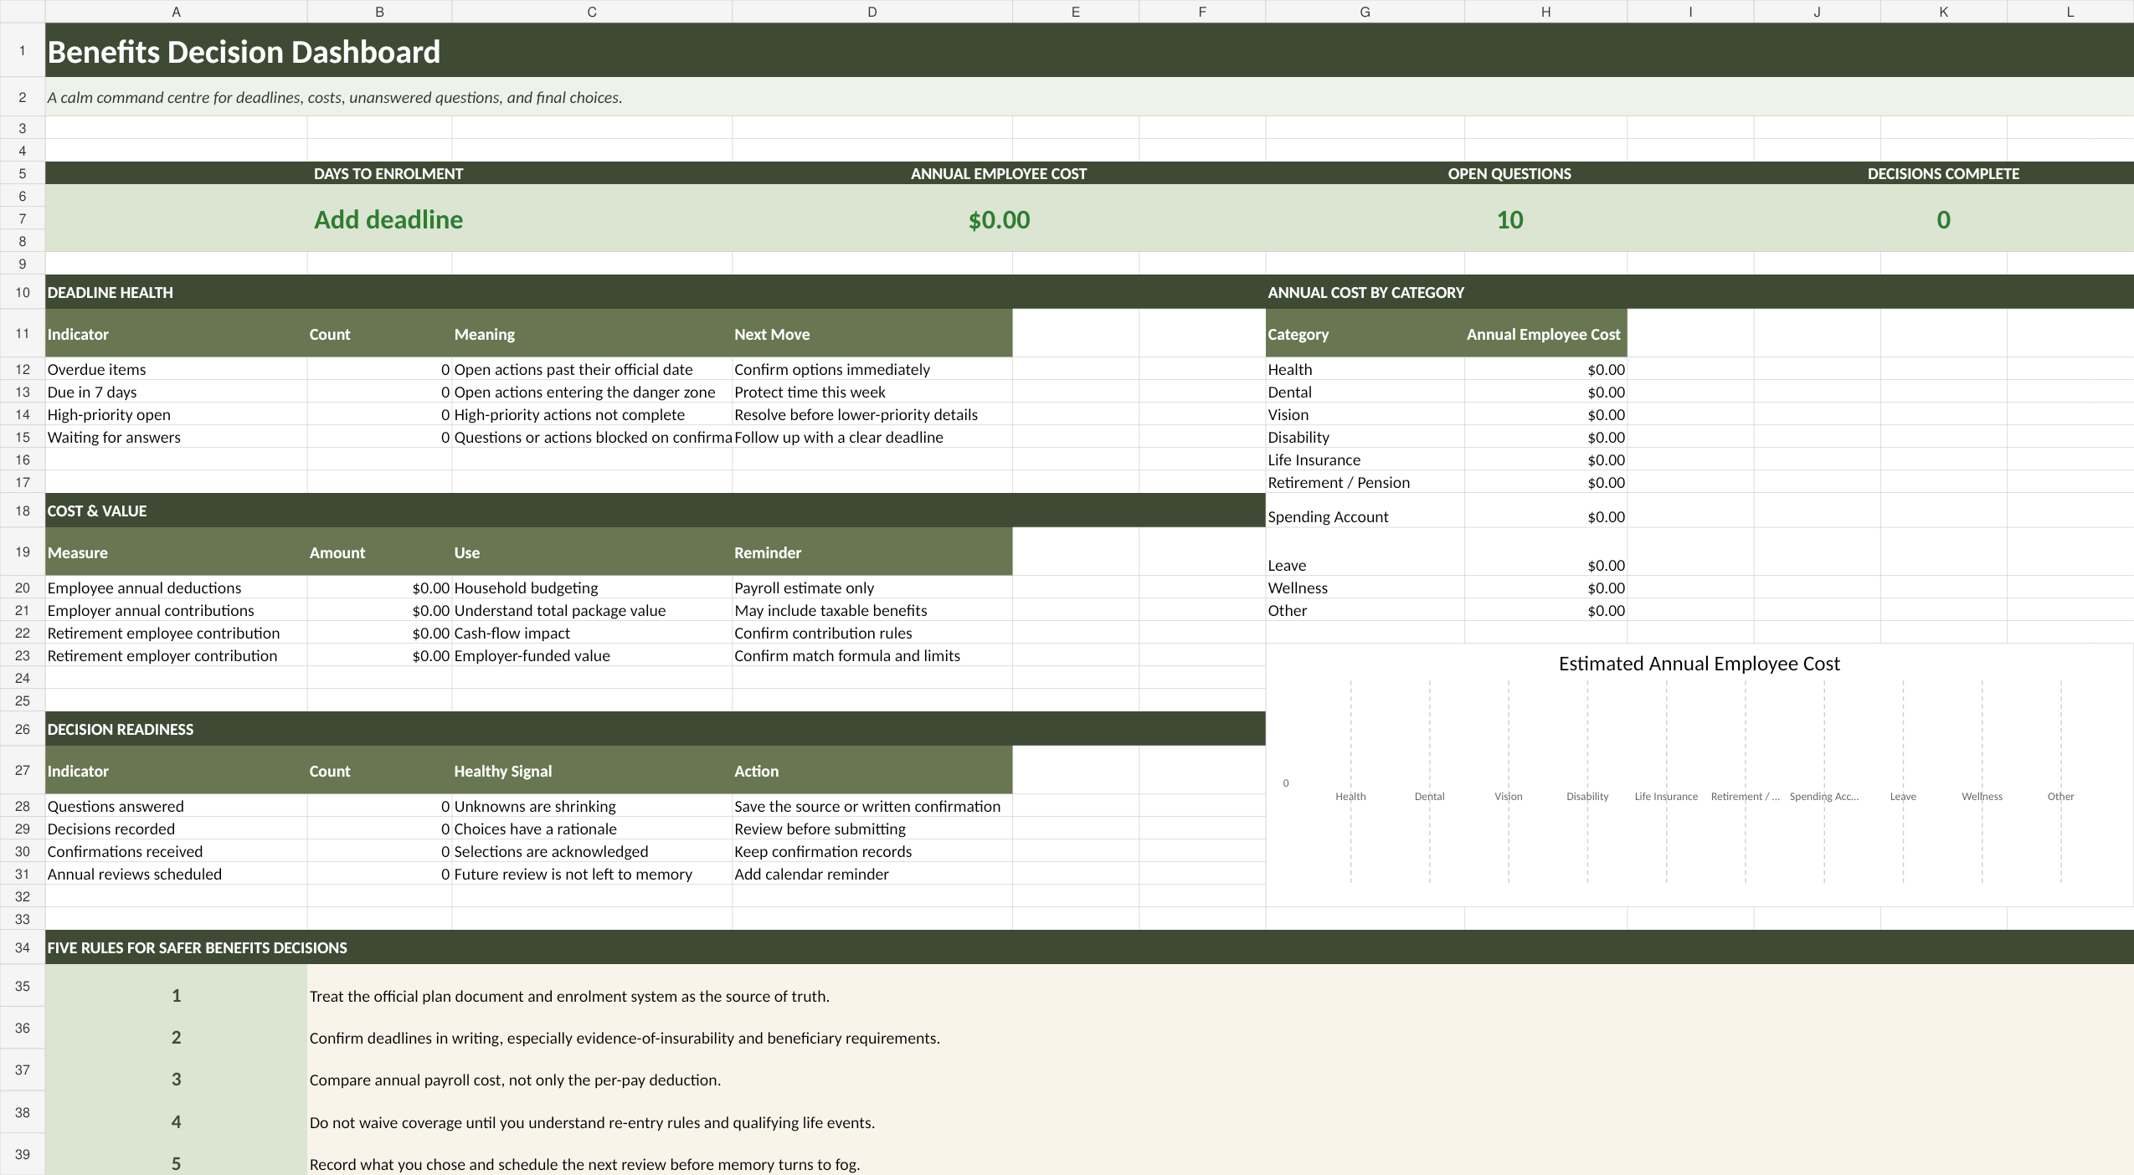Select the Benefits Decision Dashboard title cell
Image resolution: width=2134 pixels, height=1175 pixels.
pos(1089,51)
